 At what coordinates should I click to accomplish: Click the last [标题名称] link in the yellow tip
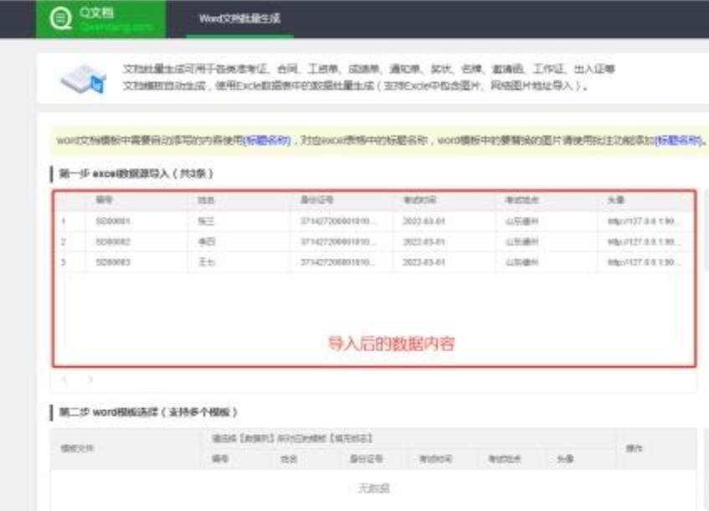coord(679,141)
